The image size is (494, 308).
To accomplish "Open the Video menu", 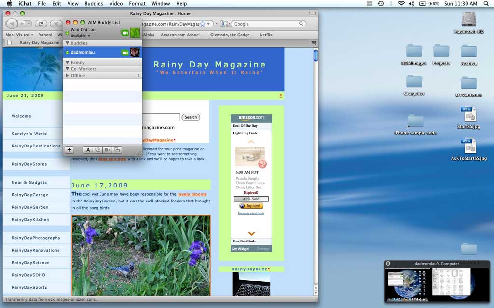I will click(x=116, y=4).
